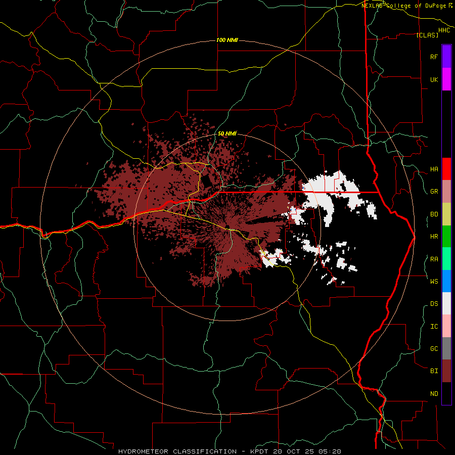
Task: Pick the HR green legend swatch
Action: tap(446, 237)
